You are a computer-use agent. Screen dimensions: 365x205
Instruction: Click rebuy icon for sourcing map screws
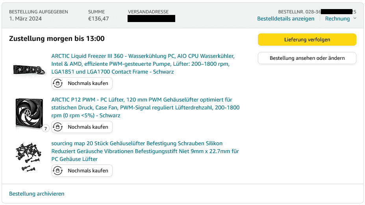[58, 171]
